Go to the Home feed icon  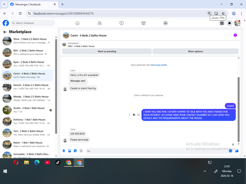tap(77, 23)
